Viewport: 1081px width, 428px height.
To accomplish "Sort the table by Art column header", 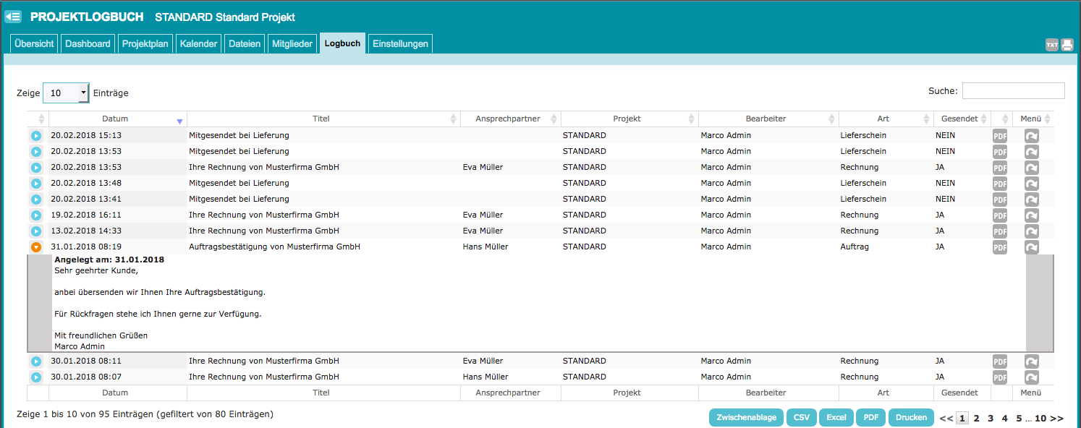I will tap(883, 119).
